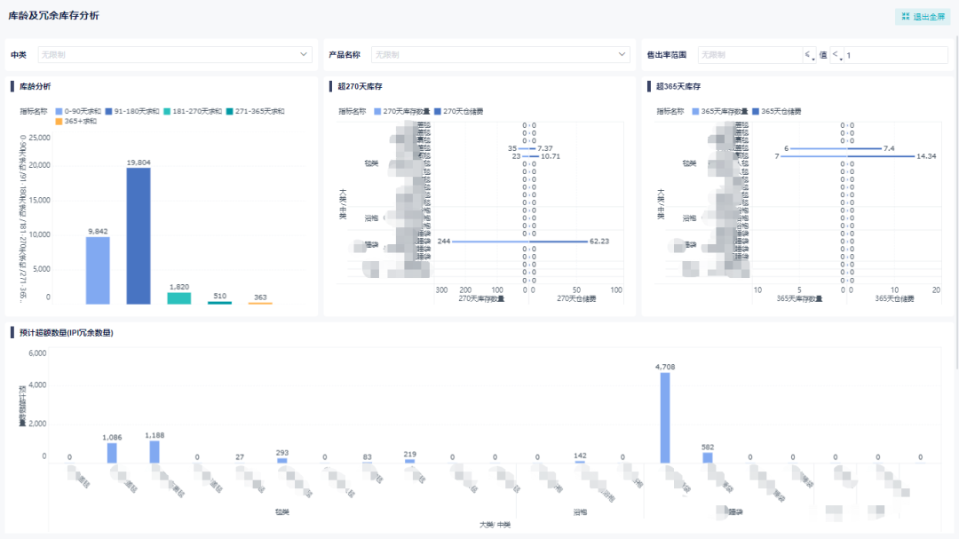Select the orange 363 bar in 库龄分析
Screen dimensions: 959x539
click(x=260, y=303)
